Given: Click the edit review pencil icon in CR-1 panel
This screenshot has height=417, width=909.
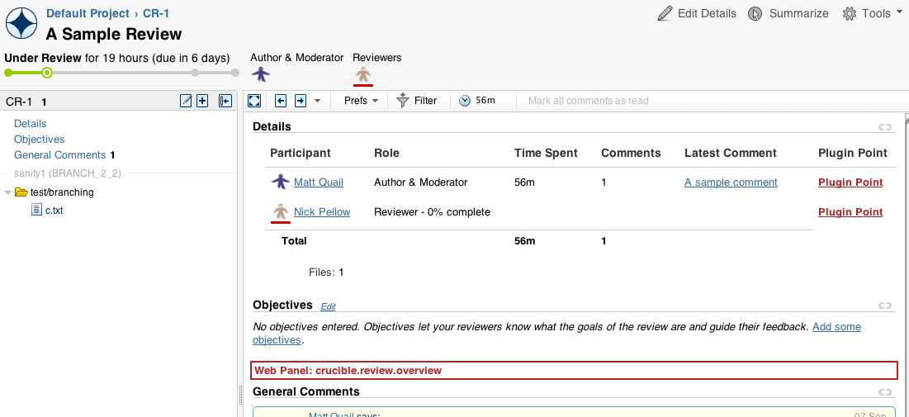Looking at the screenshot, I should click(186, 101).
